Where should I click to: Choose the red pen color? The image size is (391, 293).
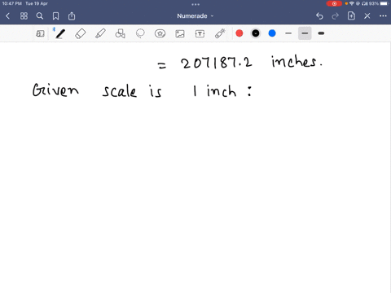click(x=239, y=33)
